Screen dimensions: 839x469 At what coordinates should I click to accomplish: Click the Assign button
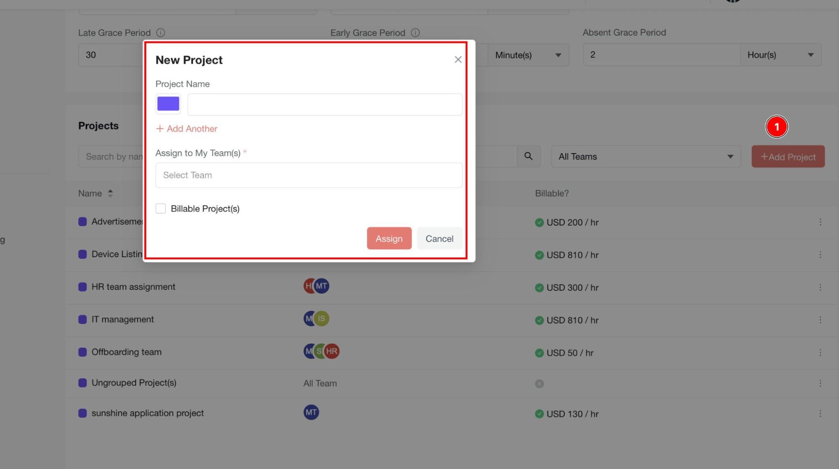389,238
